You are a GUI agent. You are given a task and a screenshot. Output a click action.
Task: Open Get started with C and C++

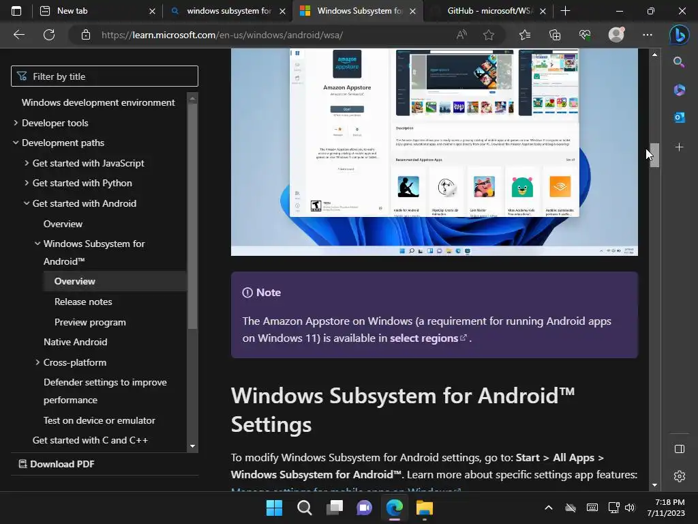point(90,440)
